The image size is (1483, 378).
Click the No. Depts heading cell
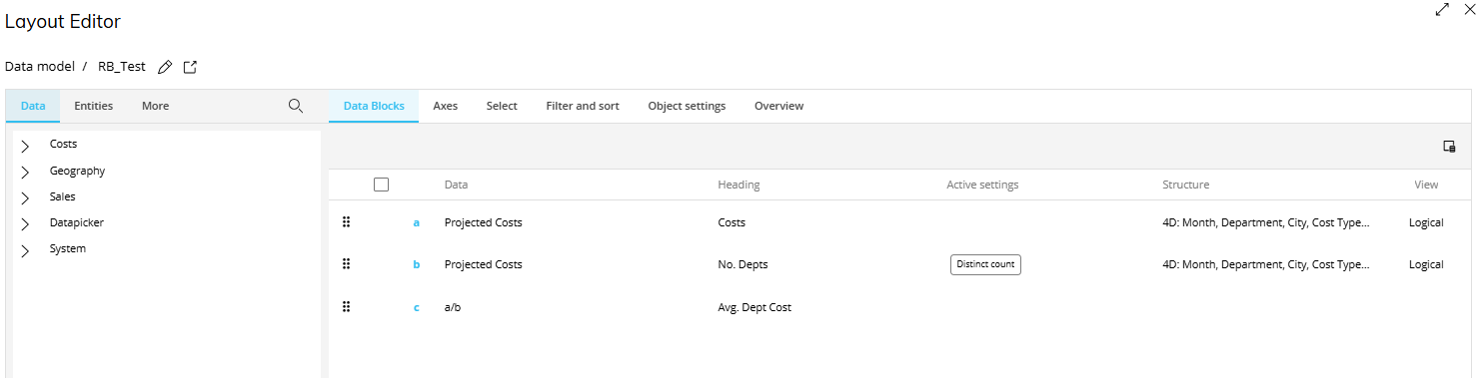coord(742,264)
